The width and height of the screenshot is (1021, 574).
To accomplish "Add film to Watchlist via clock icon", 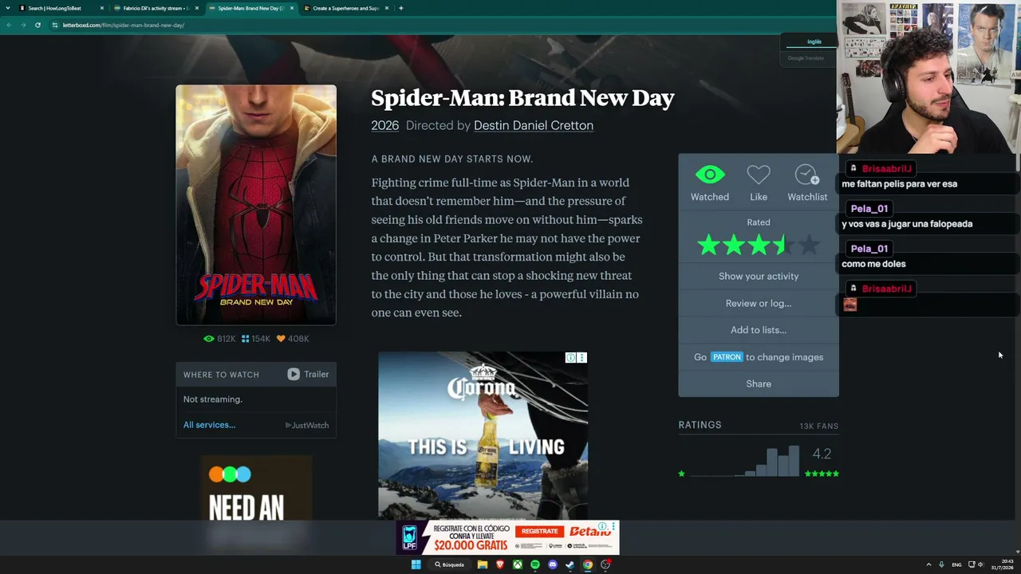I will 806,175.
